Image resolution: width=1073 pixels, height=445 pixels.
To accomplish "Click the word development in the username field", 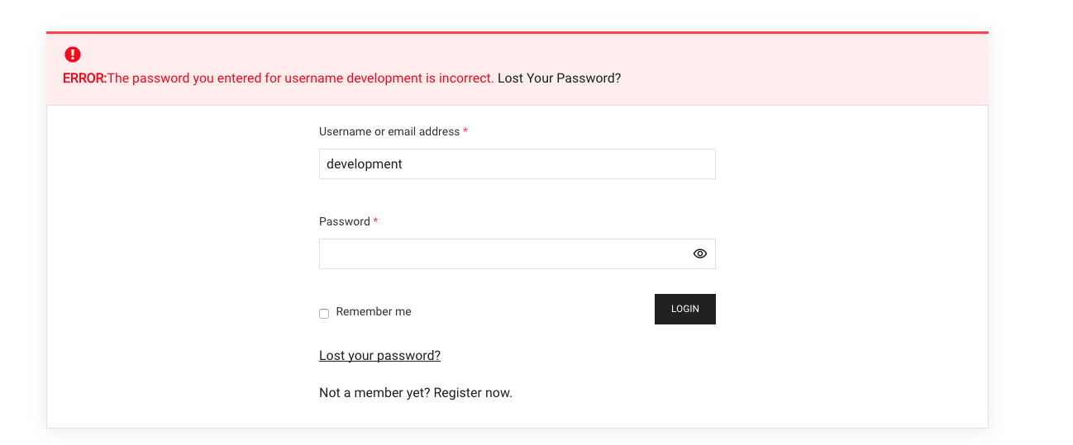I will point(365,164).
